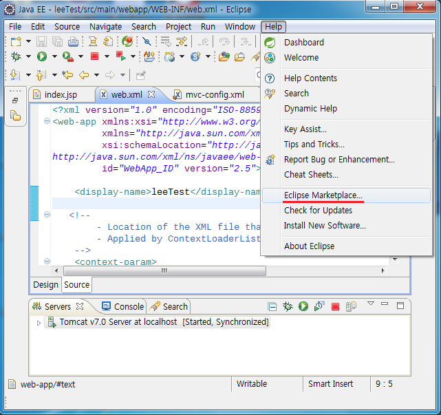Toggle the Pin Editor icon
The height and width of the screenshot is (415, 441).
tap(140, 75)
